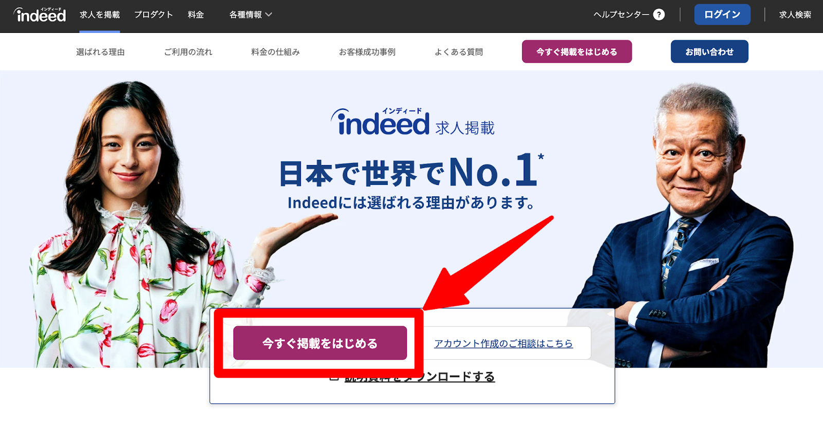Image resolution: width=823 pixels, height=425 pixels.
Task: Jump to 選ばれる理由 section
Action: [100, 52]
